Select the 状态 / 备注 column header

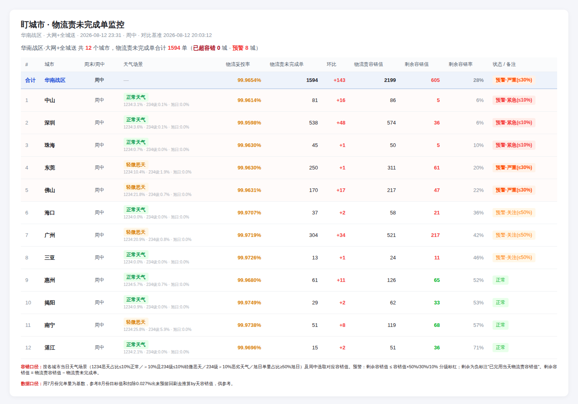coord(505,64)
